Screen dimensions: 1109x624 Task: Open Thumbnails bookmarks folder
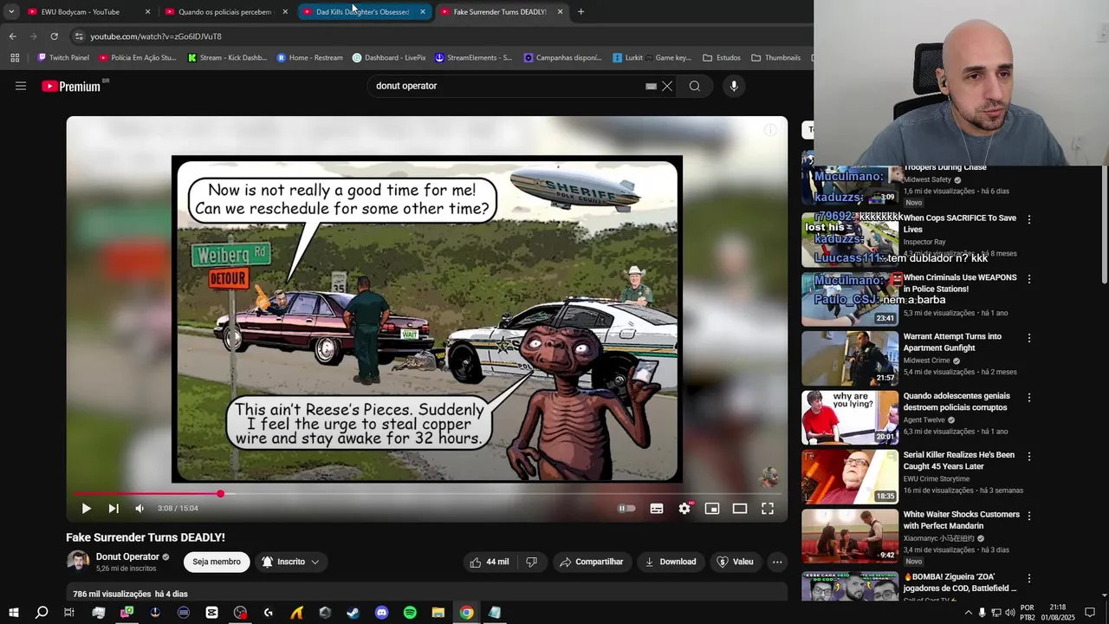pos(775,58)
